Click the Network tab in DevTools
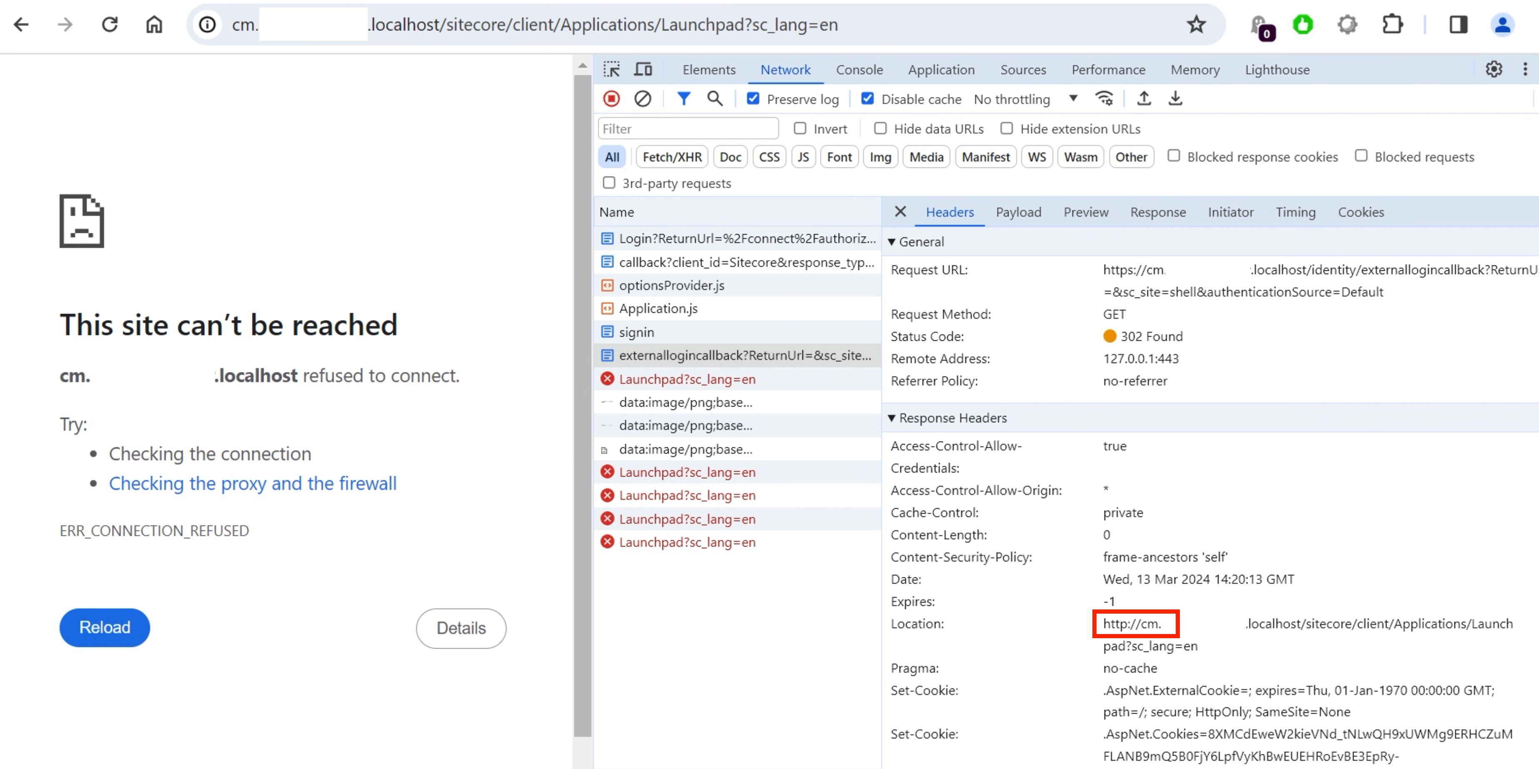 pyautogui.click(x=786, y=70)
